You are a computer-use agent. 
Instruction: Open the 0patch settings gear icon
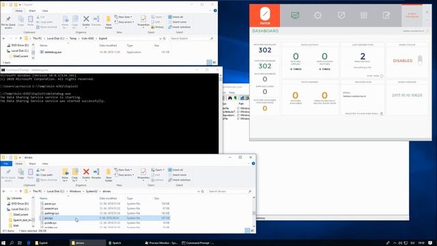[x=318, y=15]
